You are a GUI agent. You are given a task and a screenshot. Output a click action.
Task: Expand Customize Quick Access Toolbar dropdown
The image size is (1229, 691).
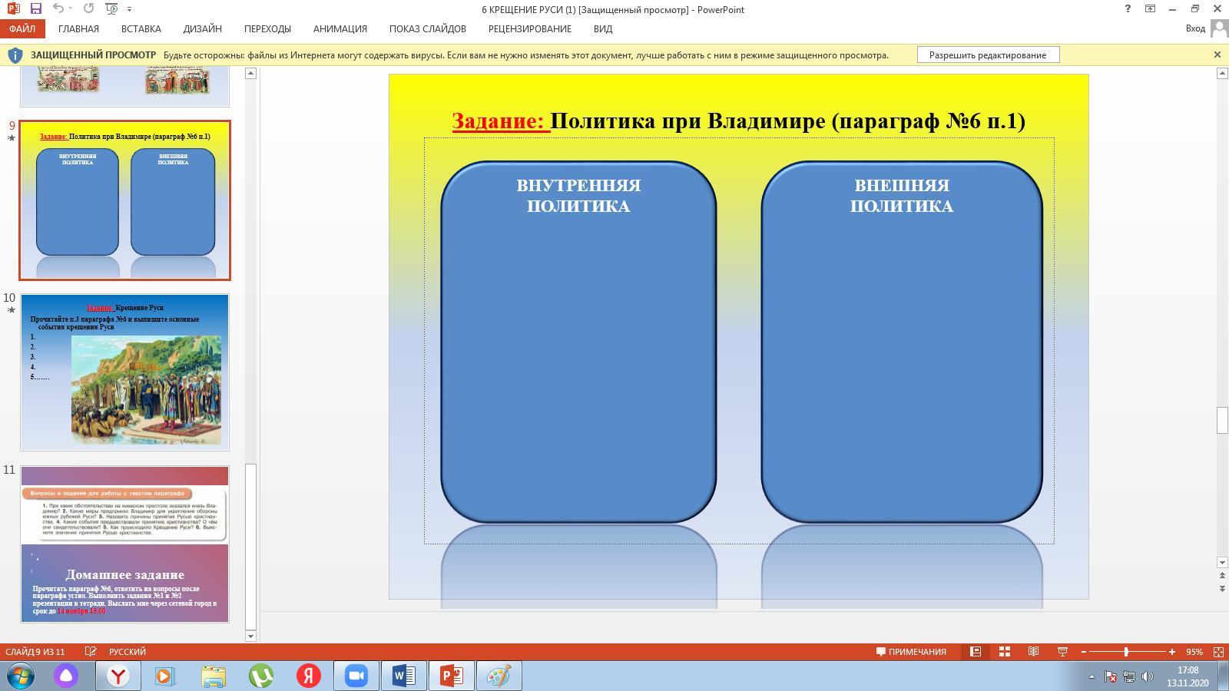coord(129,9)
